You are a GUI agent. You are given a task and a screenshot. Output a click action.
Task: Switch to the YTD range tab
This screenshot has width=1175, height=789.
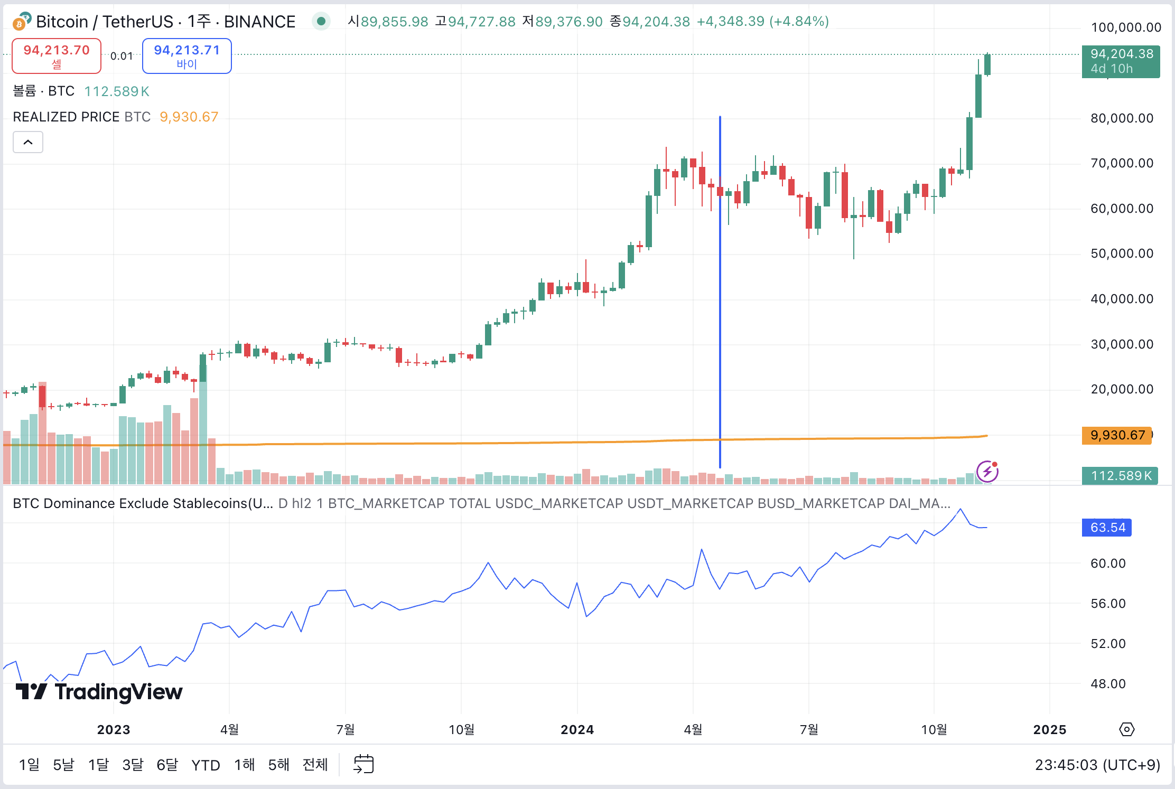coord(206,765)
